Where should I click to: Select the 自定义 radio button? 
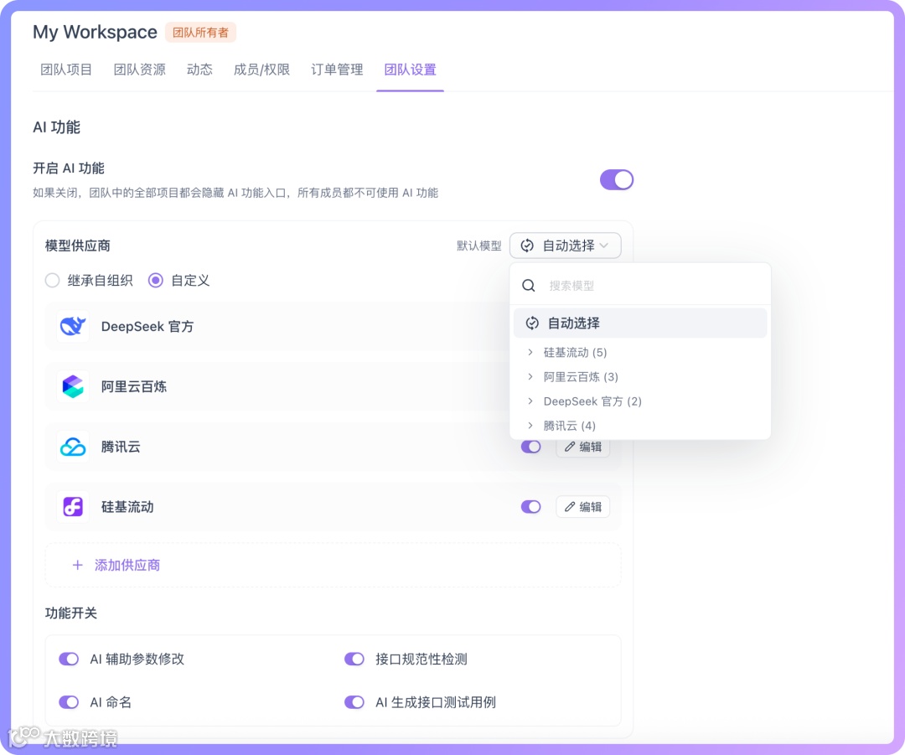point(156,281)
